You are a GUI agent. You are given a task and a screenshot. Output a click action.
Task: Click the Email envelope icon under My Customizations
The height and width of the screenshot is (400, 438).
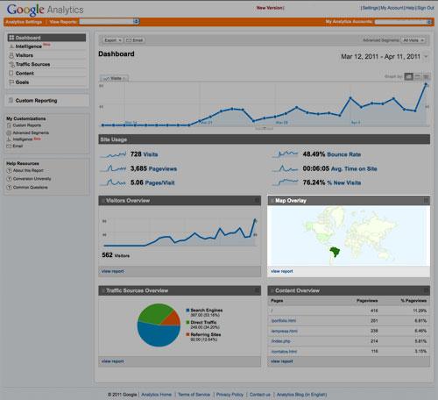(x=9, y=146)
